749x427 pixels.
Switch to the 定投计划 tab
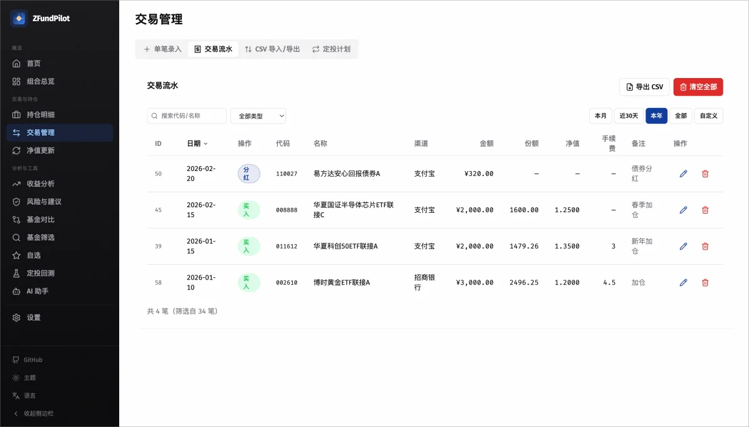[331, 49]
